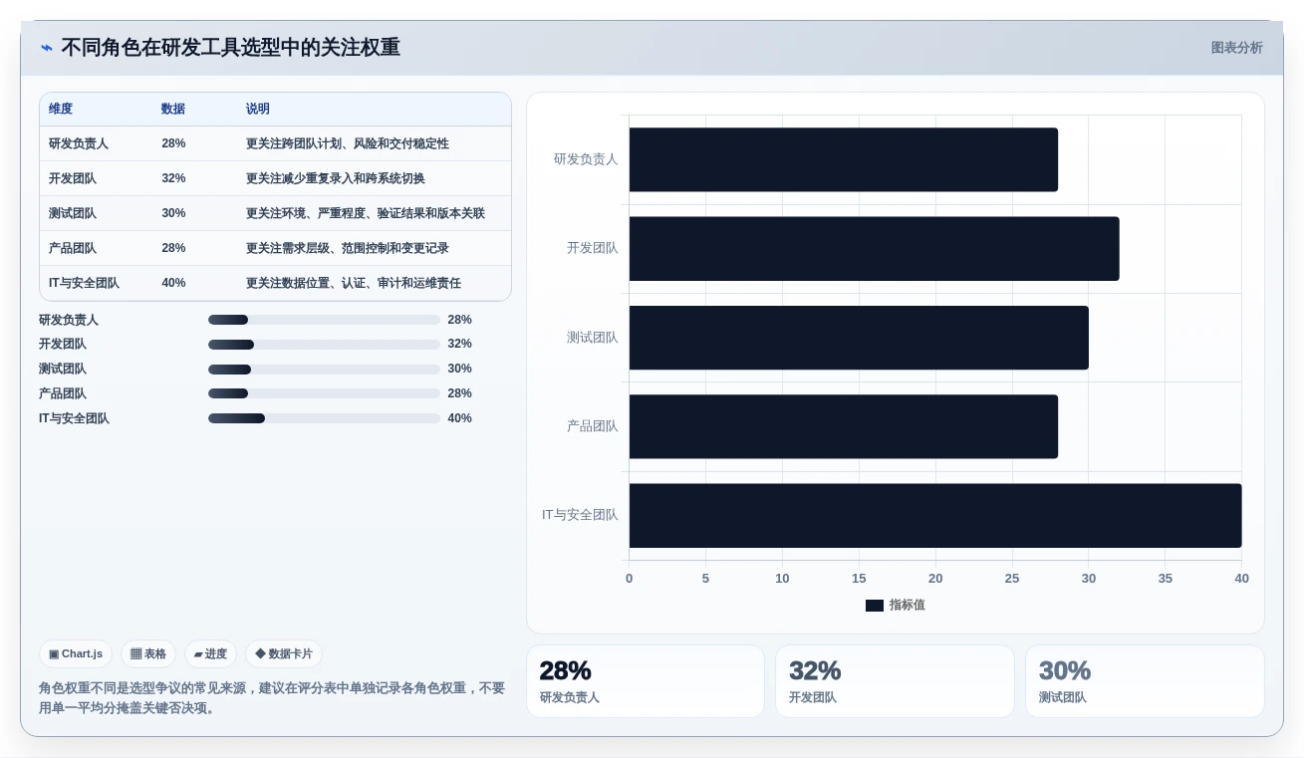
Task: Select the Chart.js tag chip
Action: [x=76, y=654]
